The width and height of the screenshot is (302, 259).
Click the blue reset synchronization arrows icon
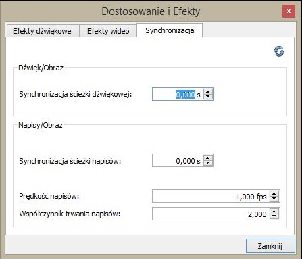click(279, 51)
